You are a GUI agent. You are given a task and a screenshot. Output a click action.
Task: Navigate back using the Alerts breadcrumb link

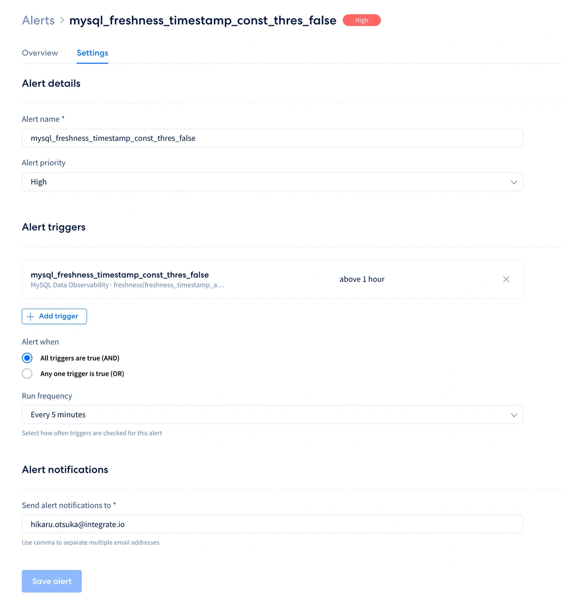pos(38,20)
